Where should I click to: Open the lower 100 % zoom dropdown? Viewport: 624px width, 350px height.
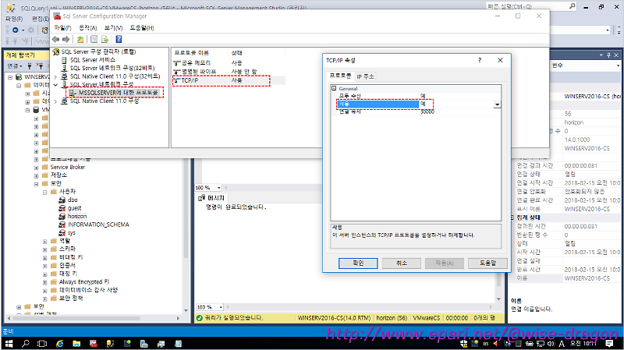pos(221,307)
